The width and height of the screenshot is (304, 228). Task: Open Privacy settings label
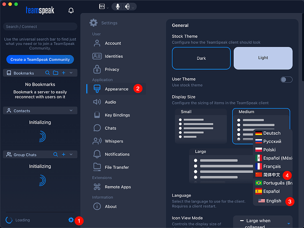112,69
